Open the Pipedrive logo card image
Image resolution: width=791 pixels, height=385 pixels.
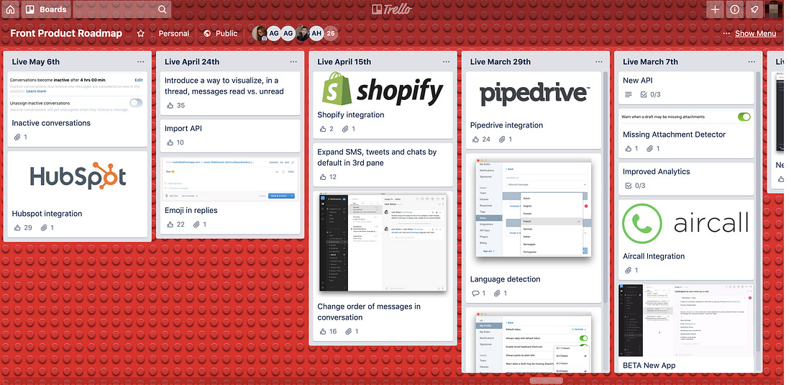click(534, 94)
